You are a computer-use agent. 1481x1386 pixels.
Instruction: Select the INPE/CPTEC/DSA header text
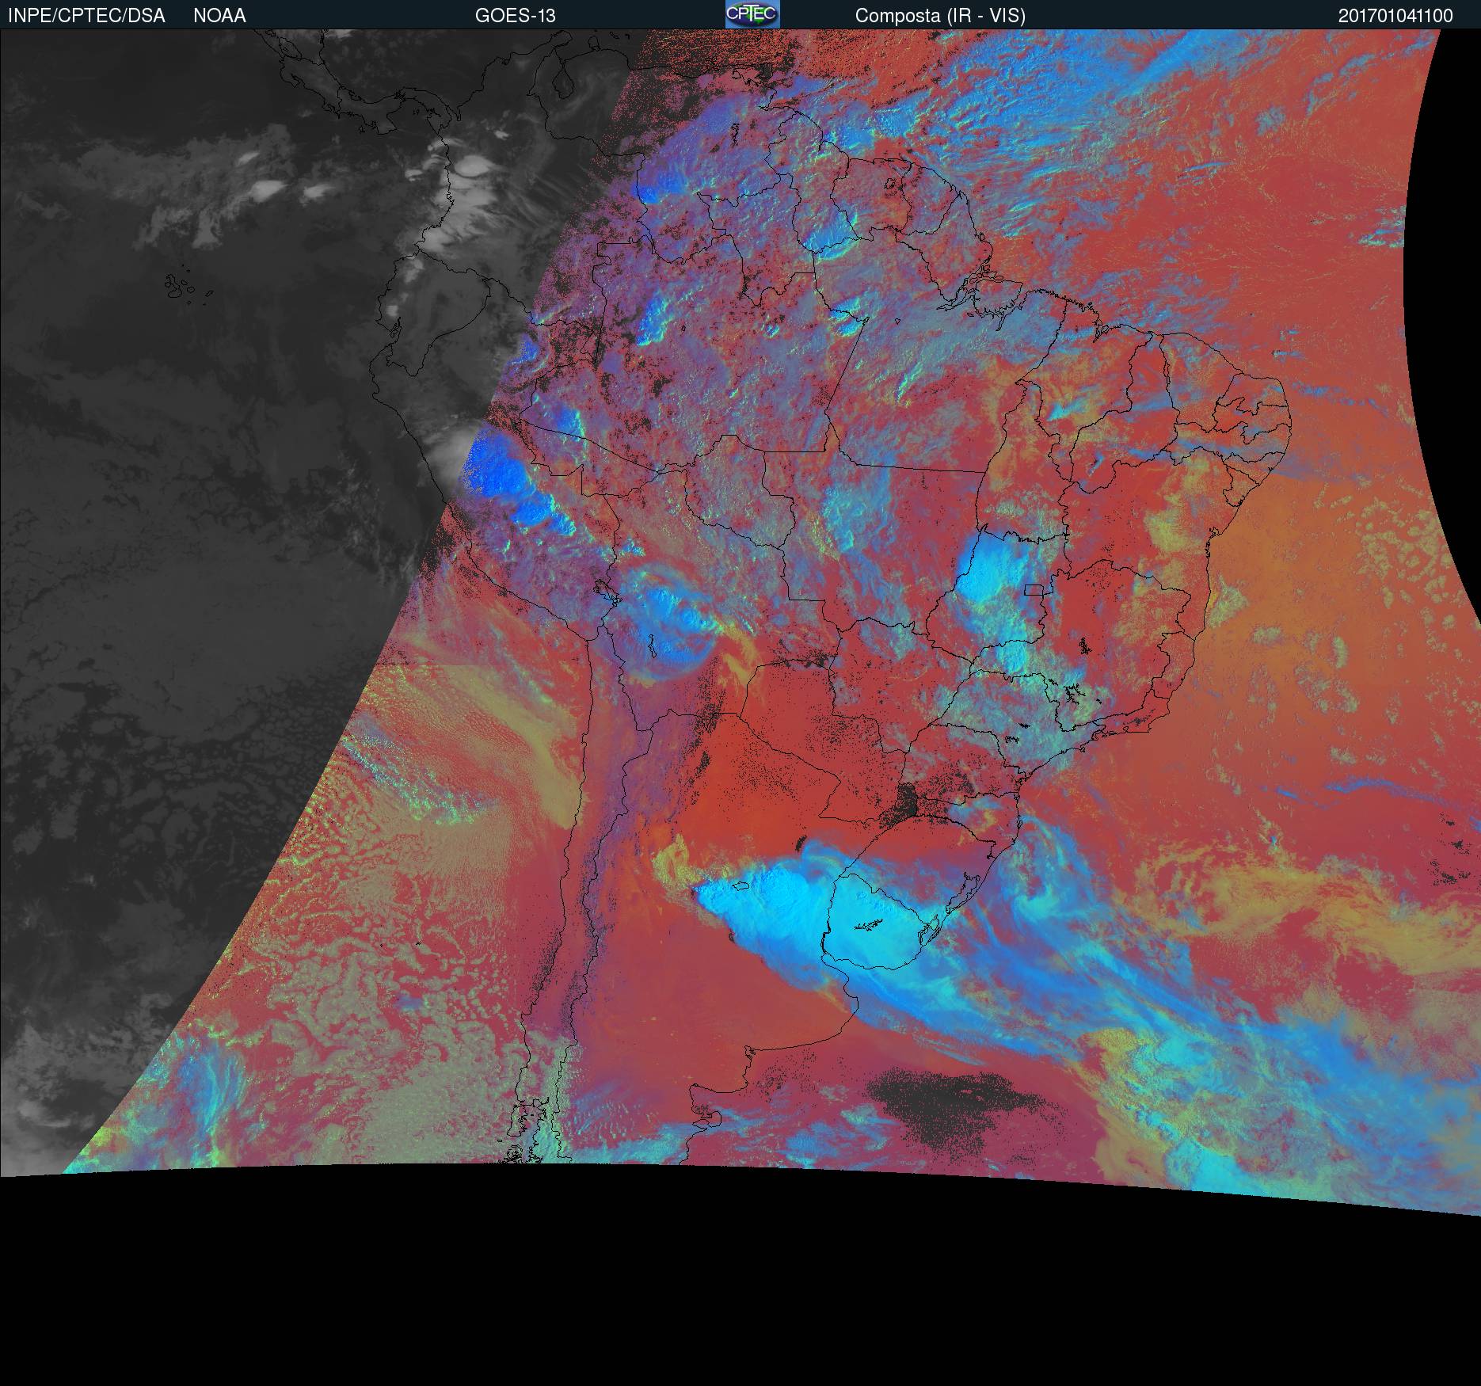[86, 16]
